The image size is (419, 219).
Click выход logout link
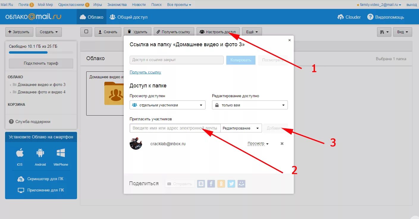click(412, 5)
